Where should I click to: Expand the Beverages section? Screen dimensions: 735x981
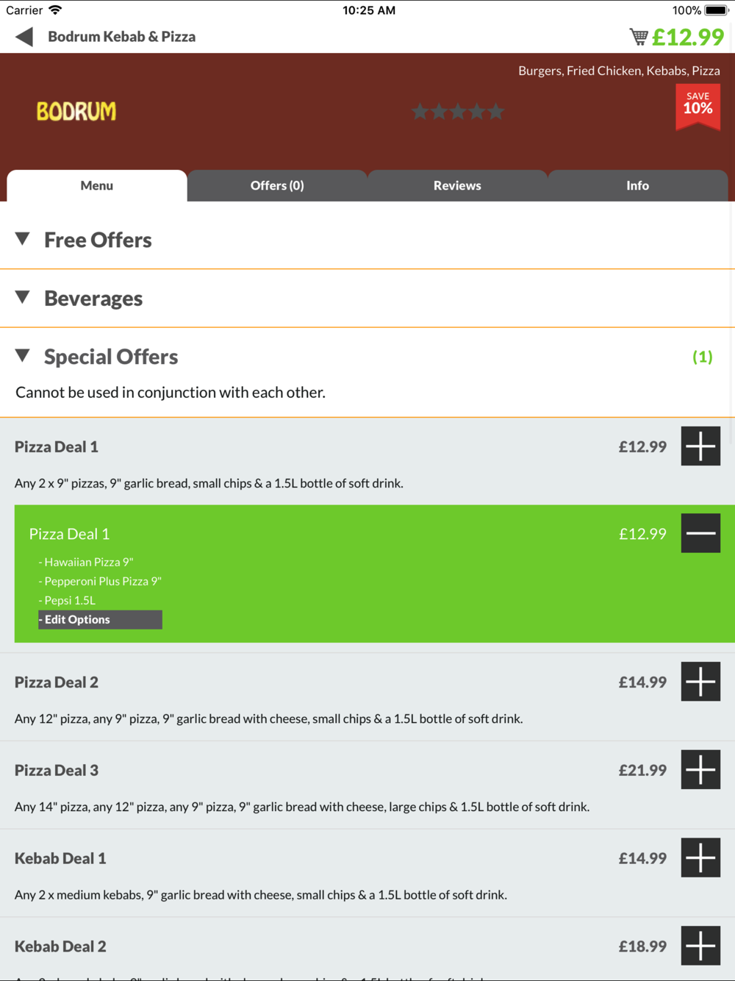click(x=367, y=298)
